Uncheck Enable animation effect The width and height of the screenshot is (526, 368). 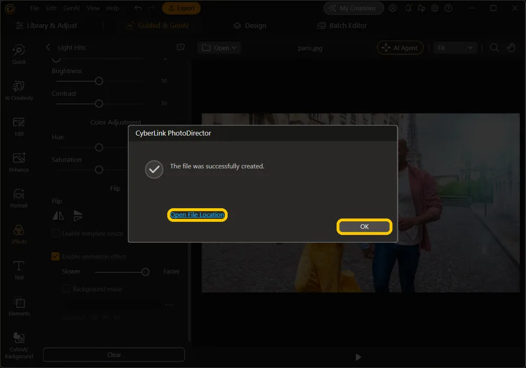click(55, 257)
